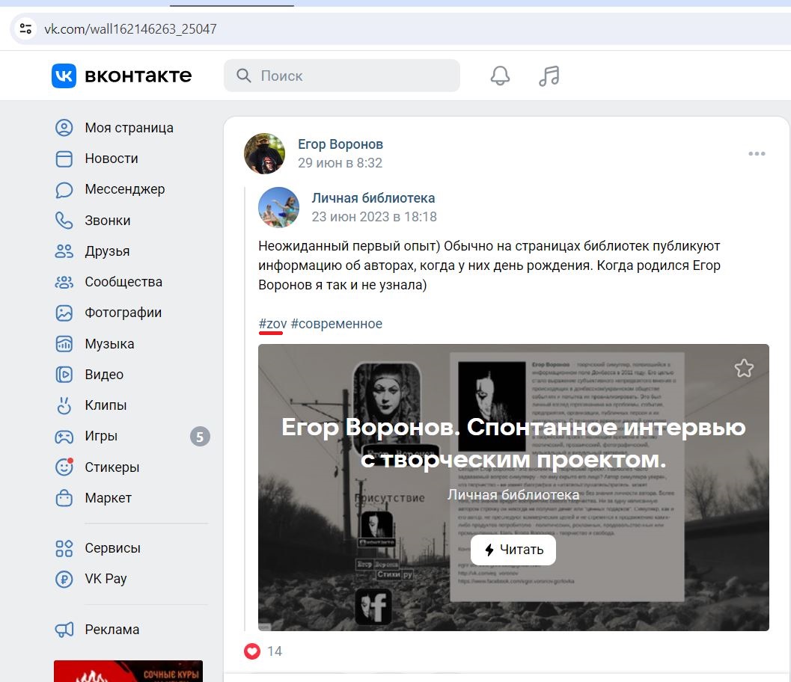The width and height of the screenshot is (791, 682).
Task: Click the Музыка sidebar icon
Action: 64,344
